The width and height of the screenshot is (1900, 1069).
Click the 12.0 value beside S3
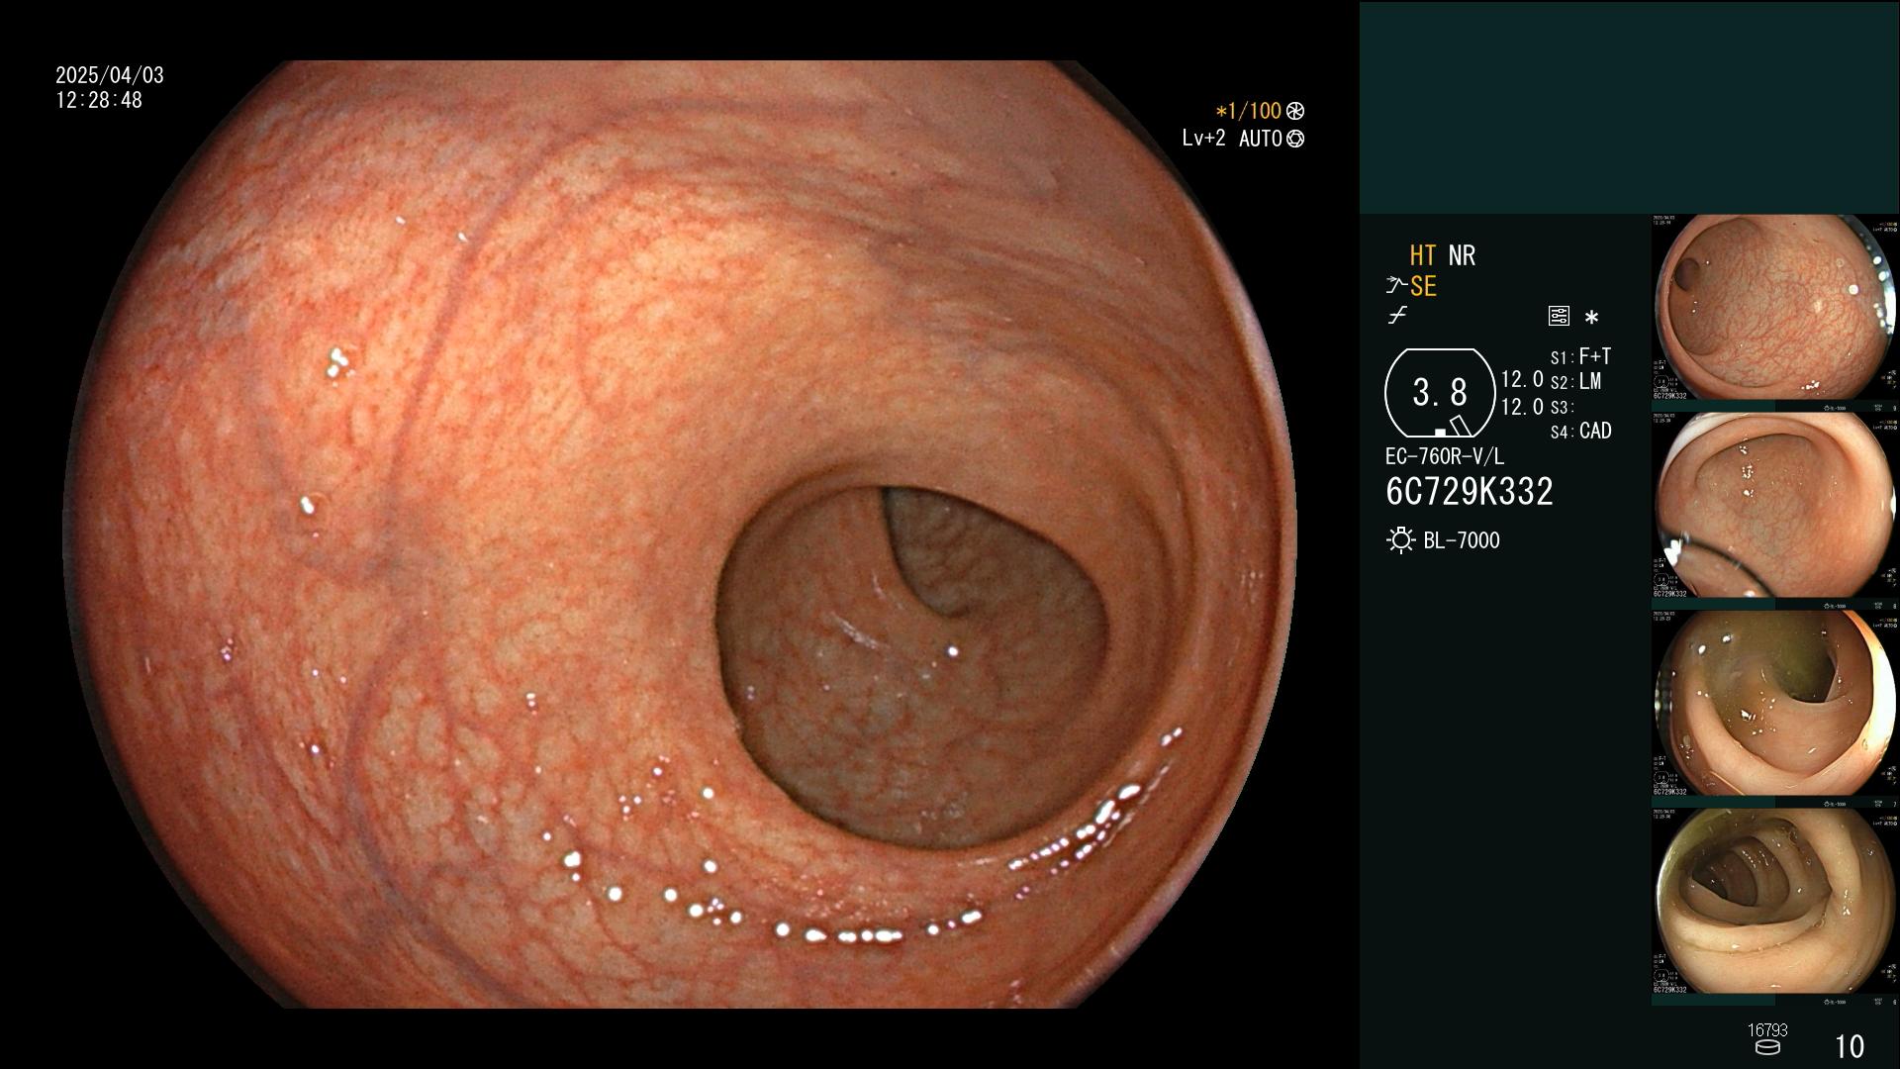point(1522,406)
